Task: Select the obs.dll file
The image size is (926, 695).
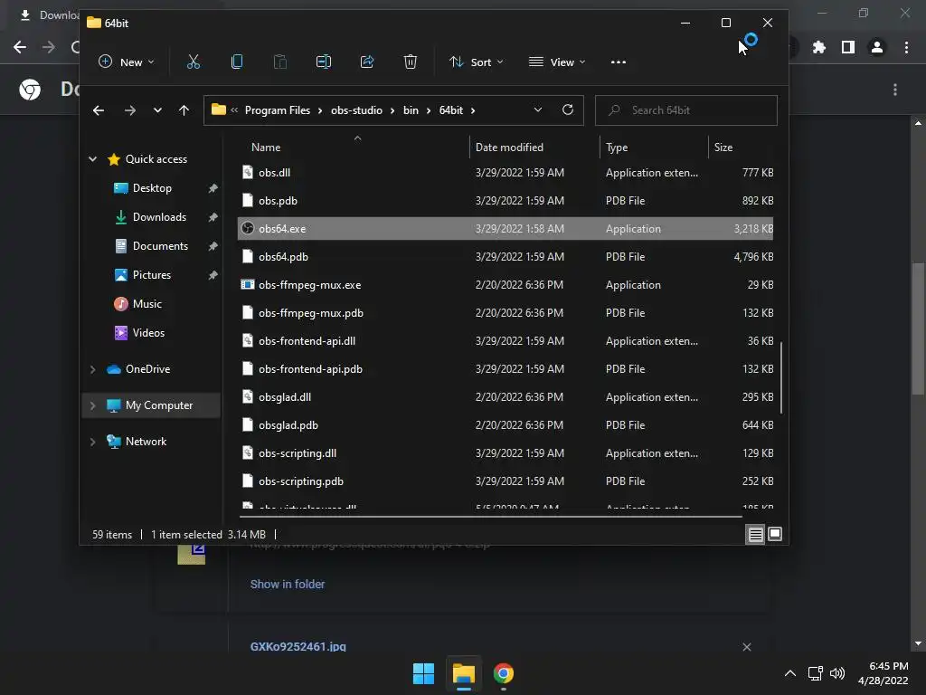Action: (505, 173)
